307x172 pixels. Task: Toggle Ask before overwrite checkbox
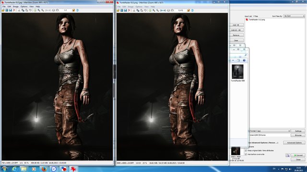click(246, 154)
